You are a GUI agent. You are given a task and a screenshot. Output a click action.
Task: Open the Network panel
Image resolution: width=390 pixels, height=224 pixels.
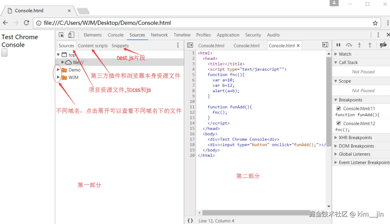point(159,35)
